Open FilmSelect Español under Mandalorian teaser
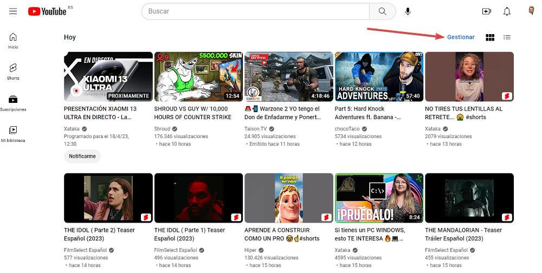Image resolution: width=542 pixels, height=273 pixels. click(446, 250)
